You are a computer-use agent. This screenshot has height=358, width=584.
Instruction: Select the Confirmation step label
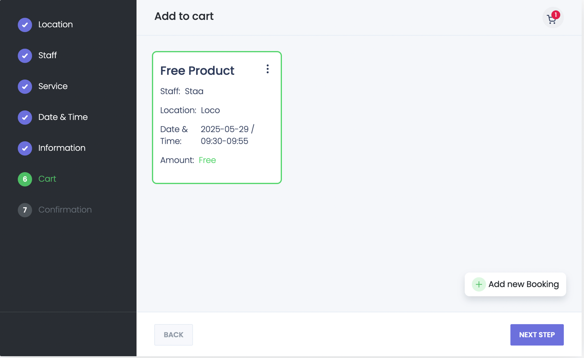coord(65,210)
